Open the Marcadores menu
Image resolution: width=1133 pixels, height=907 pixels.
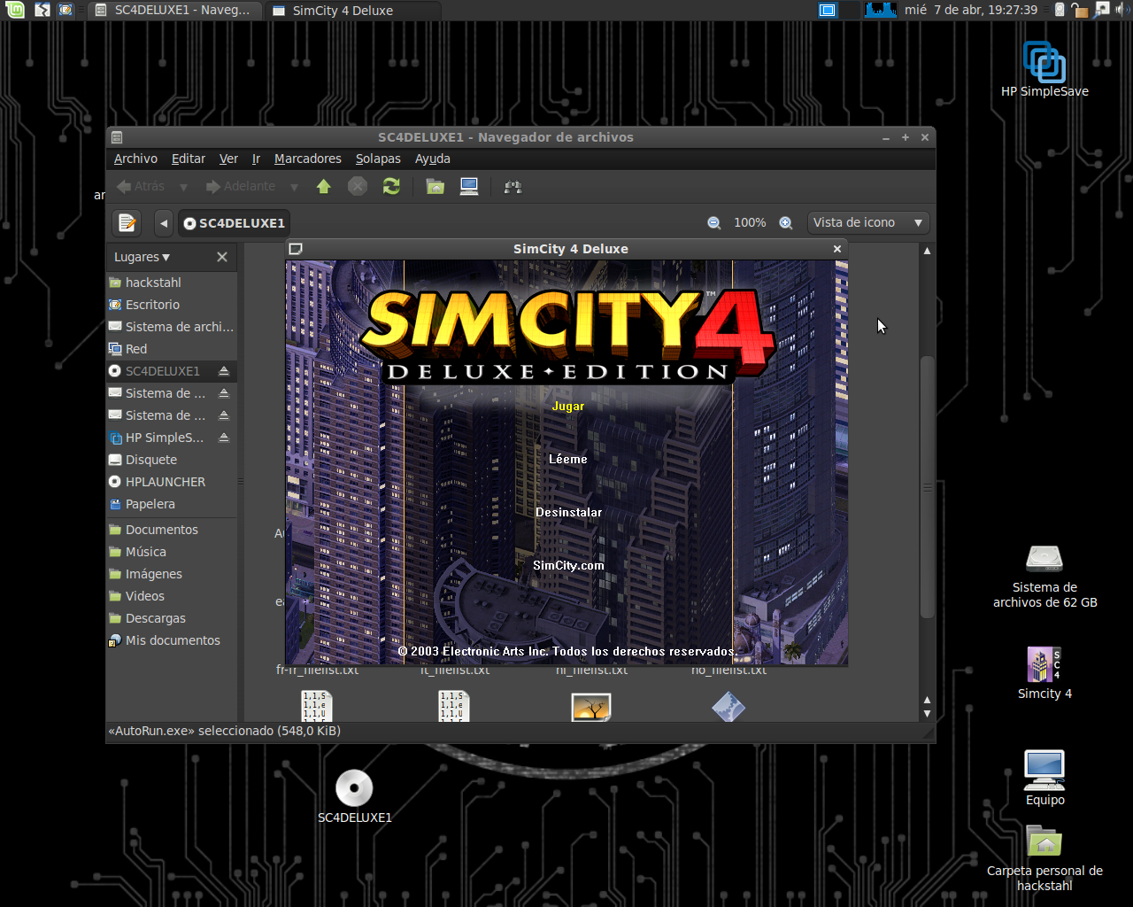click(307, 159)
